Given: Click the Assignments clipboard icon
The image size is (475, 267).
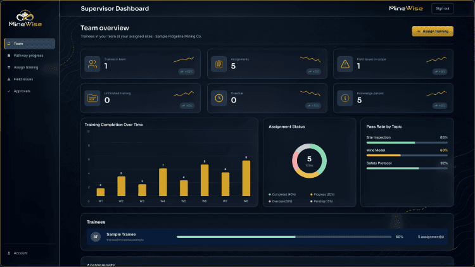Looking at the screenshot, I should point(218,64).
